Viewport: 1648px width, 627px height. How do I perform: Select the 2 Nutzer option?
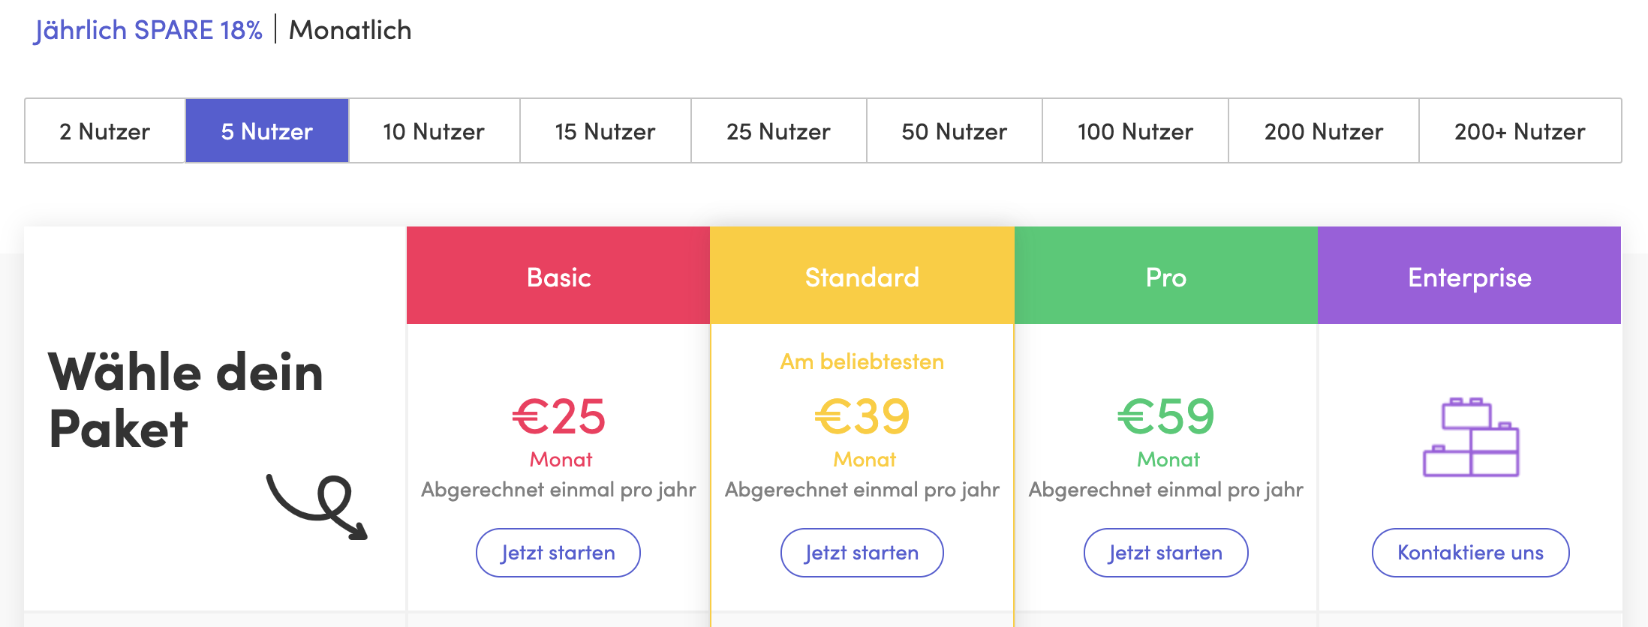[x=105, y=131]
